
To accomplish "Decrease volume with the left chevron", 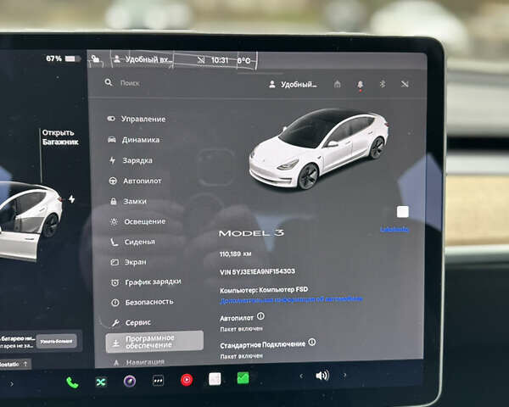I will 300,376.
